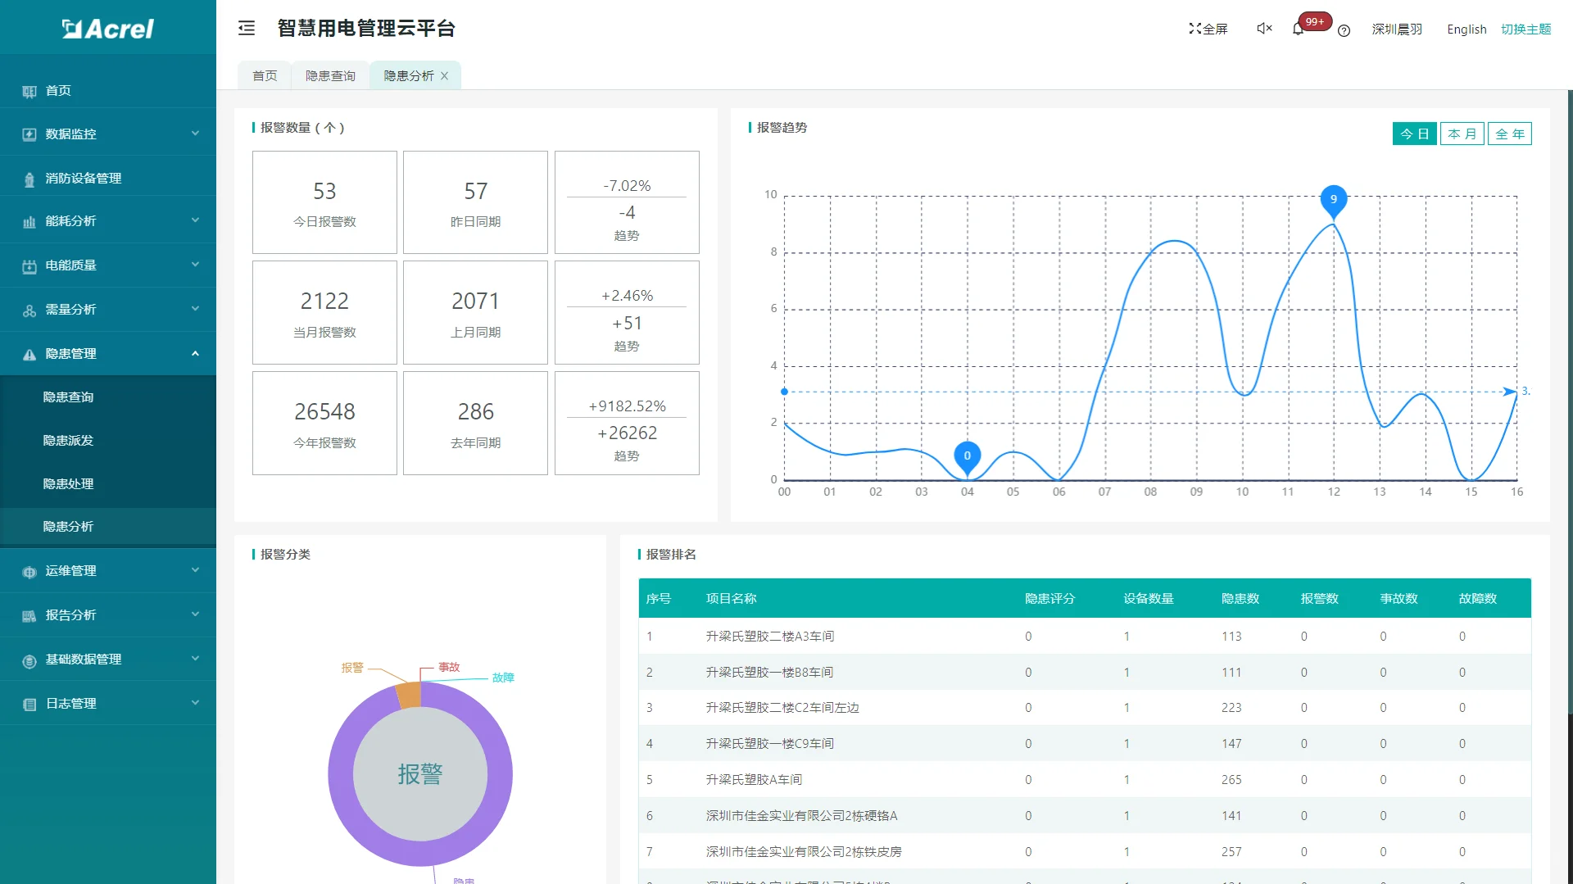Enter fullscreen mode via the 全屏 icon
1573x884 pixels.
tap(1207, 28)
